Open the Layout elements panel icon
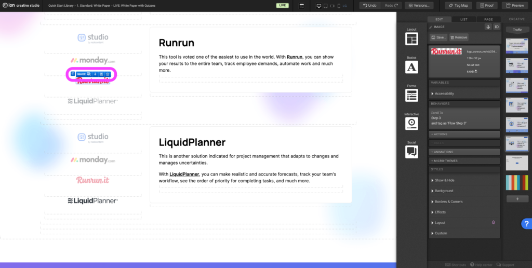532x268 pixels. (411, 39)
